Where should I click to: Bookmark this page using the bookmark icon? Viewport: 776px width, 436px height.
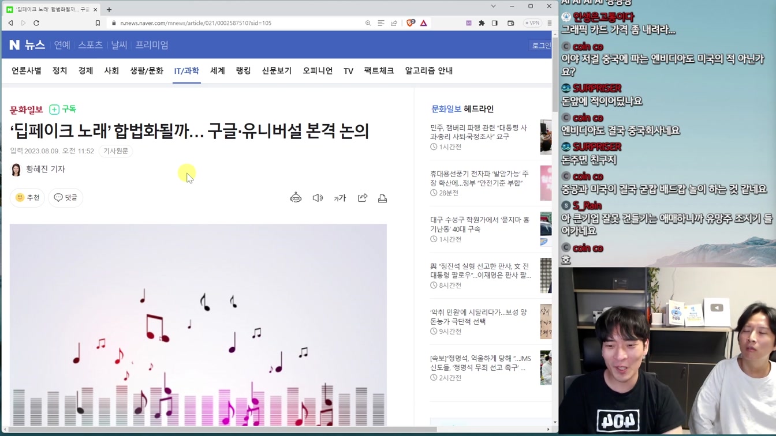pos(98,23)
